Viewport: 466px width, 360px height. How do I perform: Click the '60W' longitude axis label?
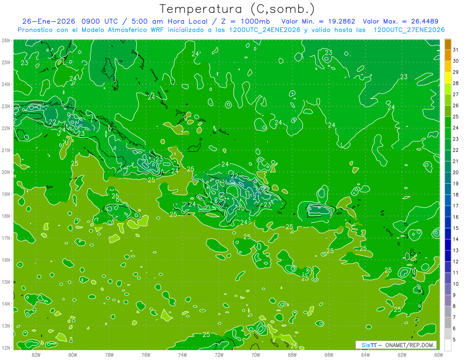[x=438, y=354]
